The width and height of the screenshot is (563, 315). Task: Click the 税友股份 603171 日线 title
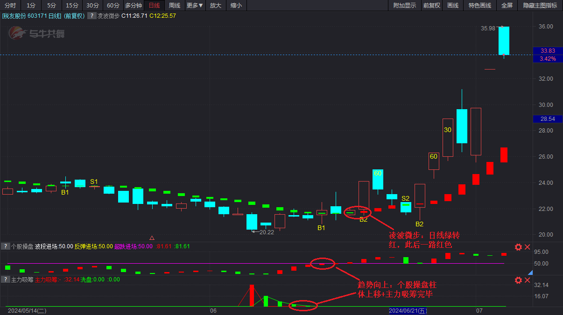[32, 16]
